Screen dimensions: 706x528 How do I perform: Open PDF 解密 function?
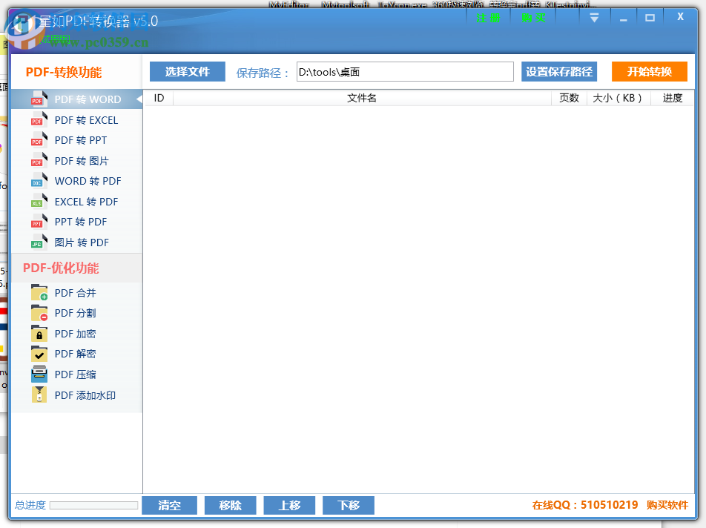76,354
